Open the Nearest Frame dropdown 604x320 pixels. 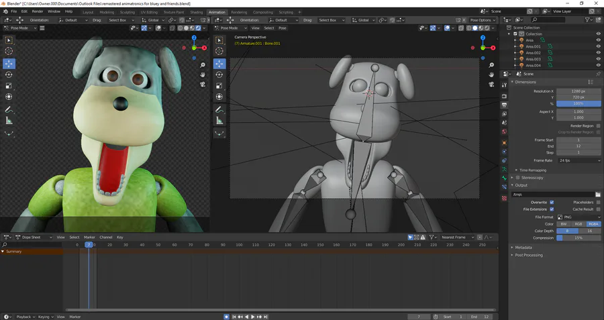tap(458, 237)
